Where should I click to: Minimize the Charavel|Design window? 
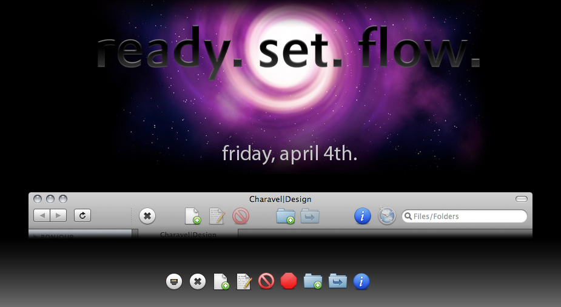(x=50, y=199)
